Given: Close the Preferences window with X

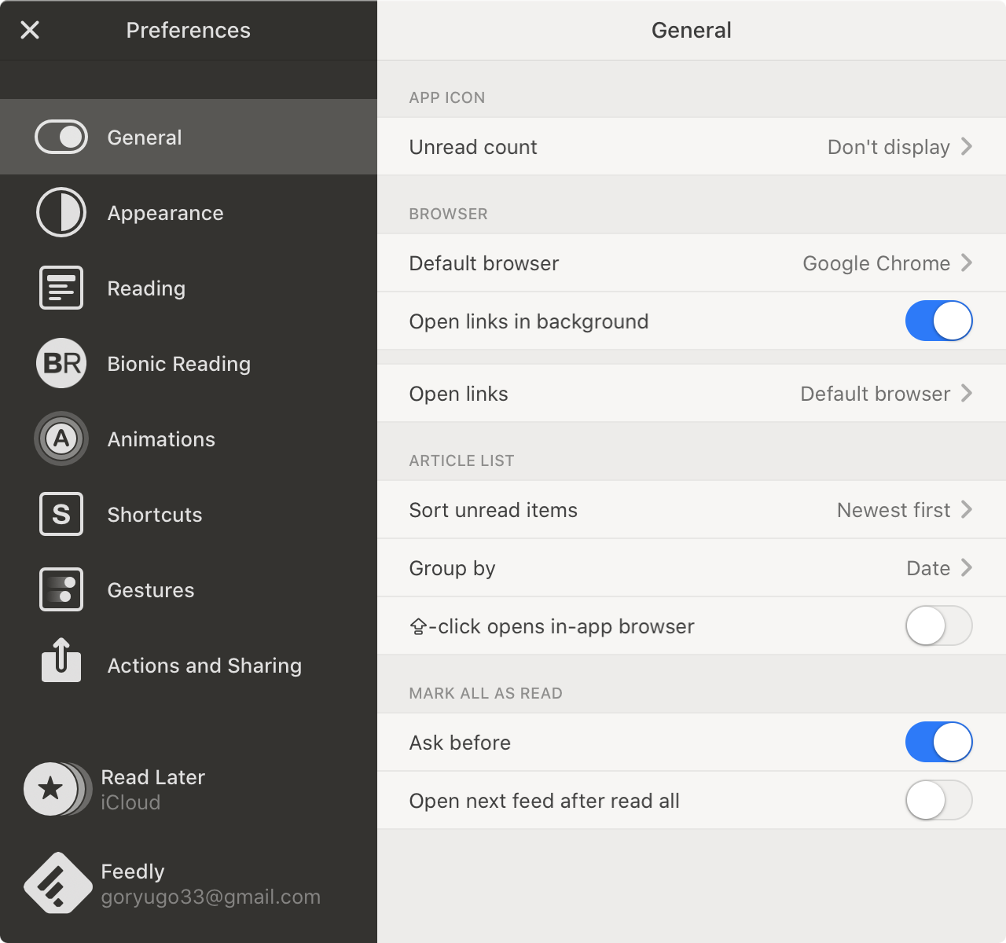Looking at the screenshot, I should point(30,30).
